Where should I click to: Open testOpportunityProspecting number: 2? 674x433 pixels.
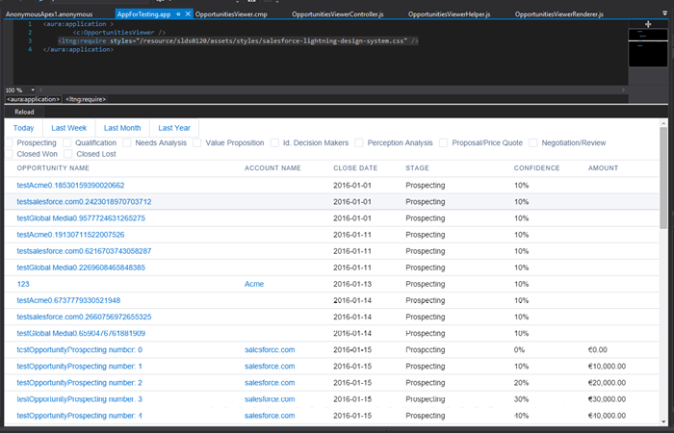click(x=80, y=383)
